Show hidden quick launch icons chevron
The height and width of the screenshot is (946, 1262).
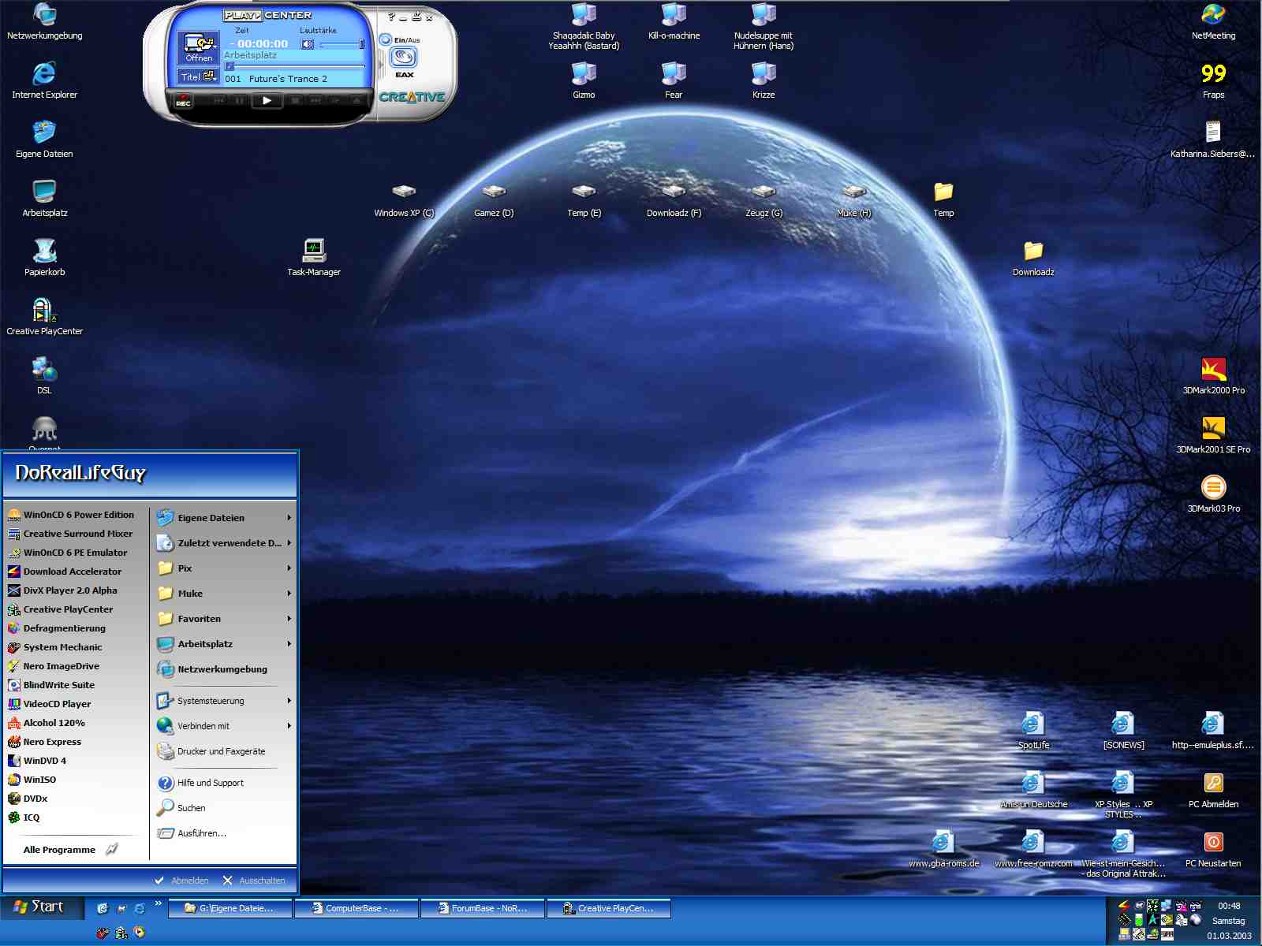pos(159,903)
